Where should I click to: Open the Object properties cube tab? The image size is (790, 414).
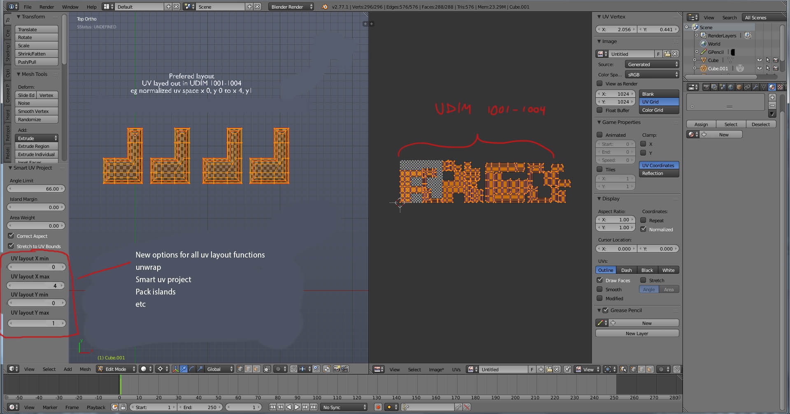click(x=739, y=87)
